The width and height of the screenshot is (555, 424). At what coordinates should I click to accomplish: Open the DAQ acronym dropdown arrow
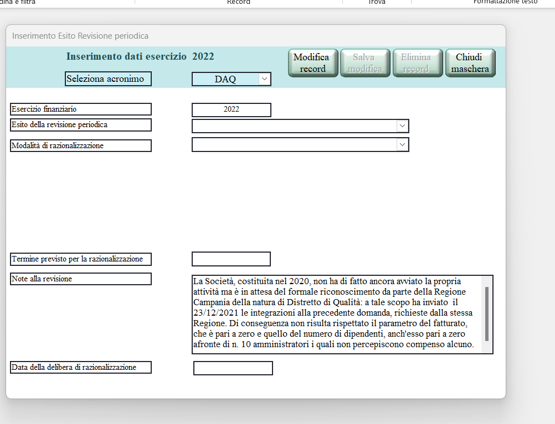tap(264, 79)
